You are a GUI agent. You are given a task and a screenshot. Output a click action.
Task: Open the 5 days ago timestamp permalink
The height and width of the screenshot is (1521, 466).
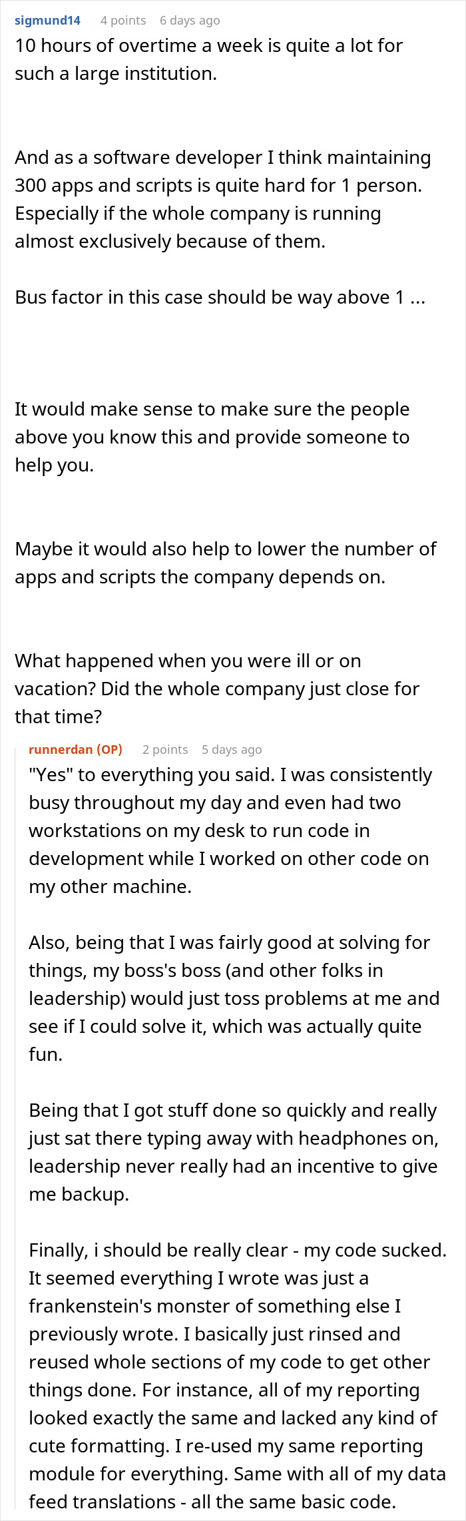pyautogui.click(x=232, y=749)
